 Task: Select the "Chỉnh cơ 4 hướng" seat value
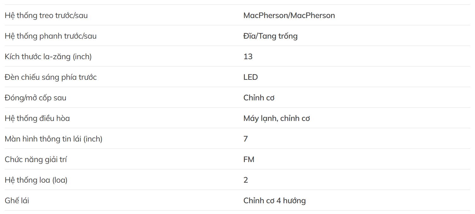(275, 201)
